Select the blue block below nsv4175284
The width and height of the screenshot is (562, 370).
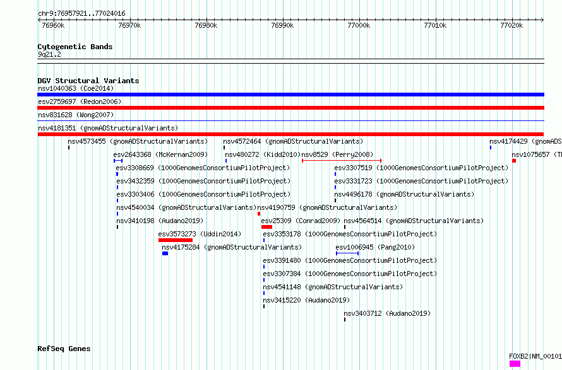pyautogui.click(x=165, y=253)
